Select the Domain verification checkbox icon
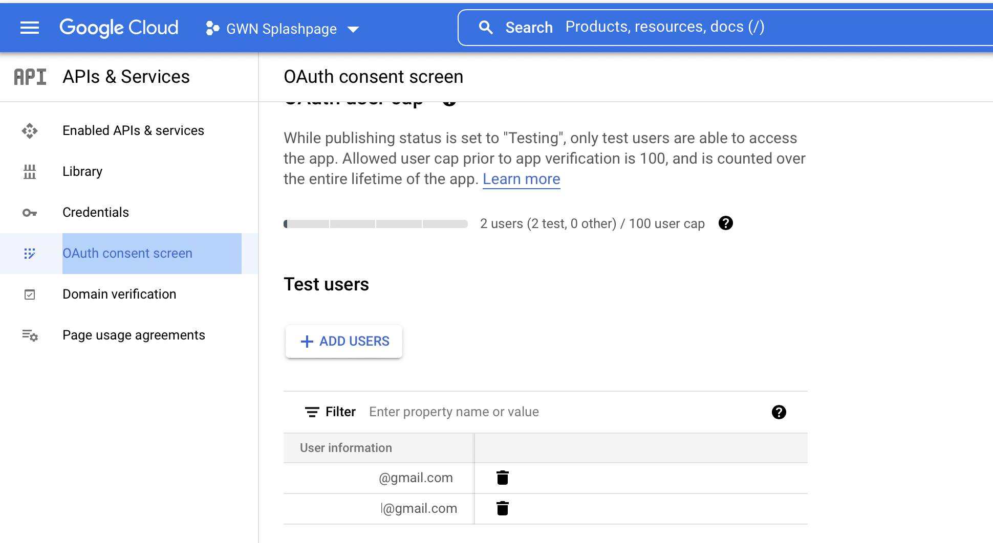This screenshot has width=993, height=543. 30,295
